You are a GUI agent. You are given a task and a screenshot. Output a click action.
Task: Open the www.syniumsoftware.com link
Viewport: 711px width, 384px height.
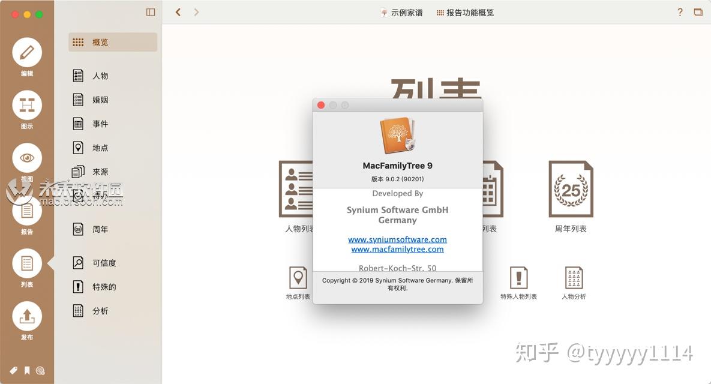click(397, 239)
